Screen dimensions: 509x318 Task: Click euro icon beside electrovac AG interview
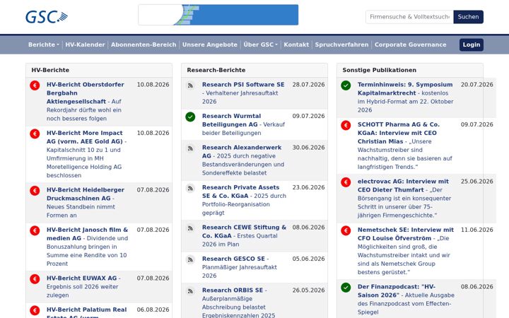[x=346, y=182]
